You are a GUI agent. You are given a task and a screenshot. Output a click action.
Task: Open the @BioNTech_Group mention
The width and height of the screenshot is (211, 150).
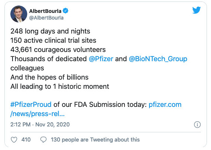coord(158,59)
